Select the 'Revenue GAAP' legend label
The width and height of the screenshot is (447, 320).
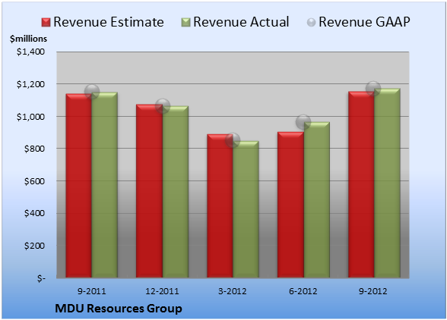pos(365,22)
